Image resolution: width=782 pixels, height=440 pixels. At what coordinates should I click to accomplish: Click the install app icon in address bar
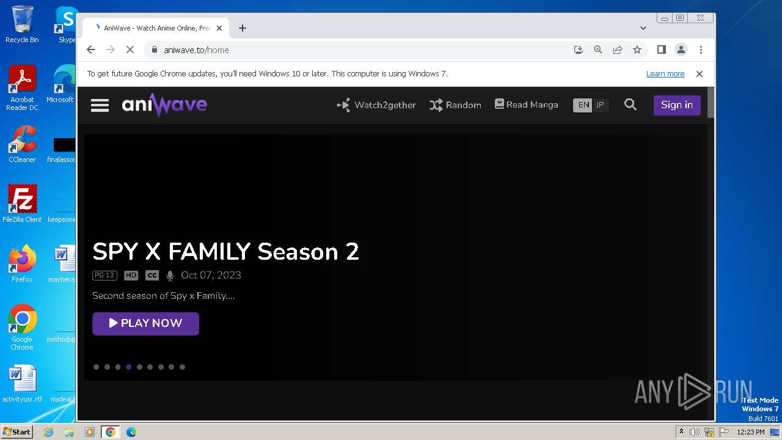click(x=579, y=50)
